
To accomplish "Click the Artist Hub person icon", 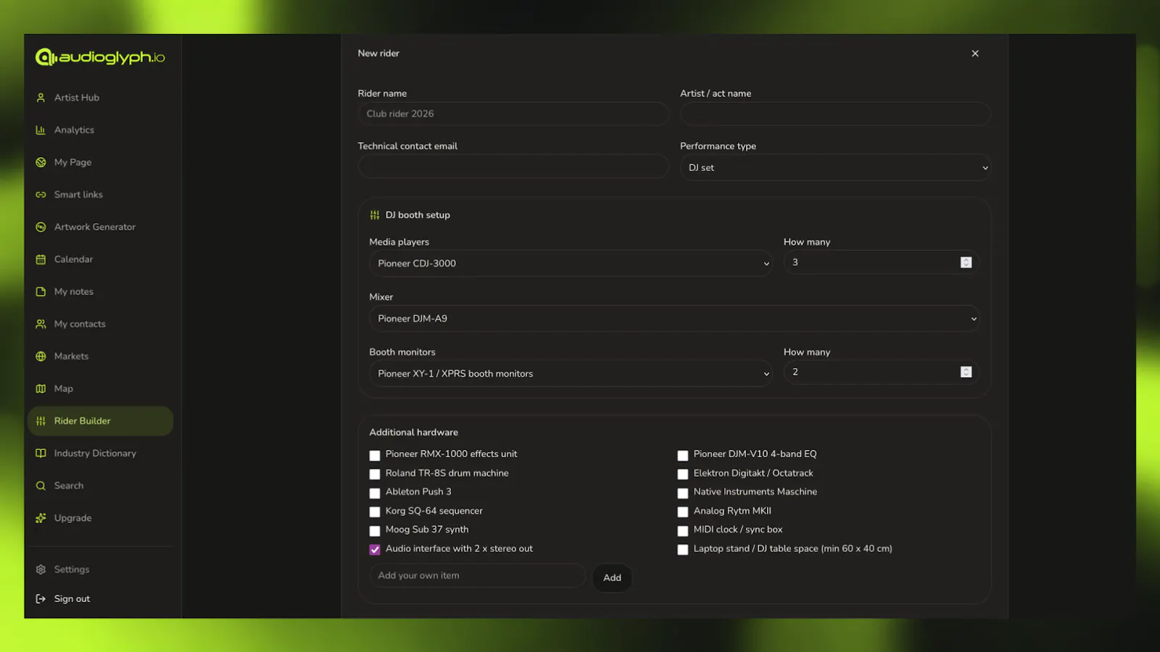I will click(x=41, y=98).
